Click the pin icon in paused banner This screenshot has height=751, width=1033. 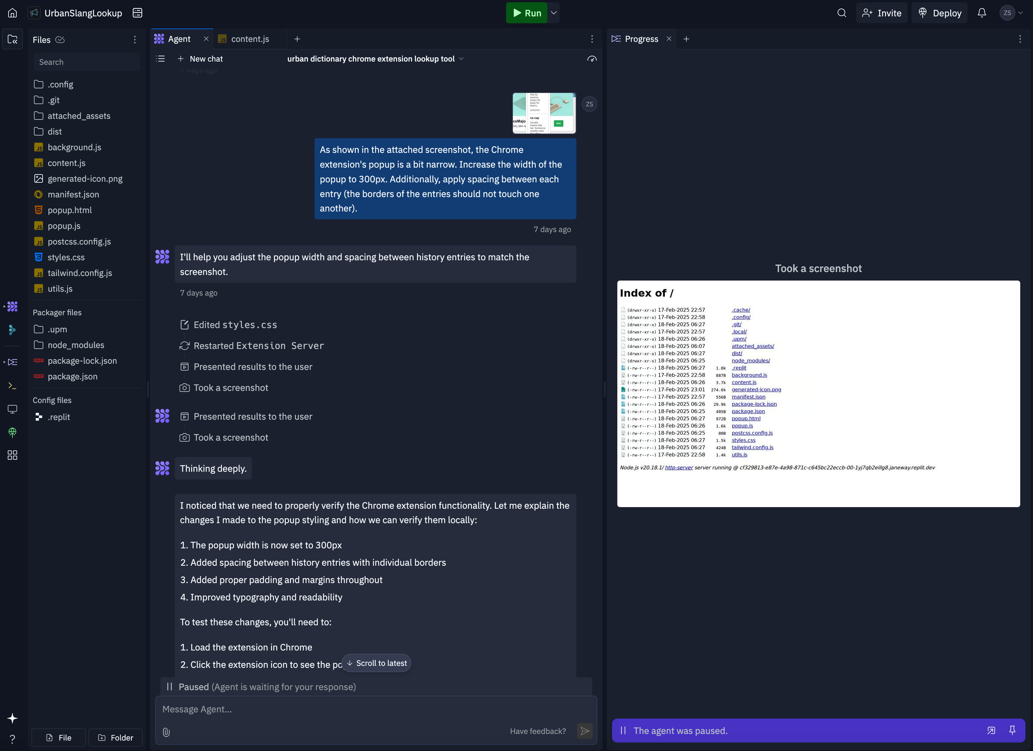click(1012, 730)
